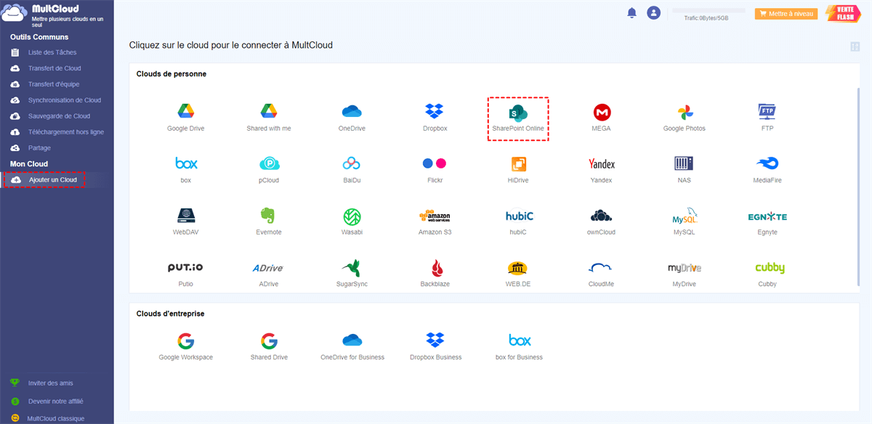
Task: Add OneDrive for Business
Action: pyautogui.click(x=352, y=347)
